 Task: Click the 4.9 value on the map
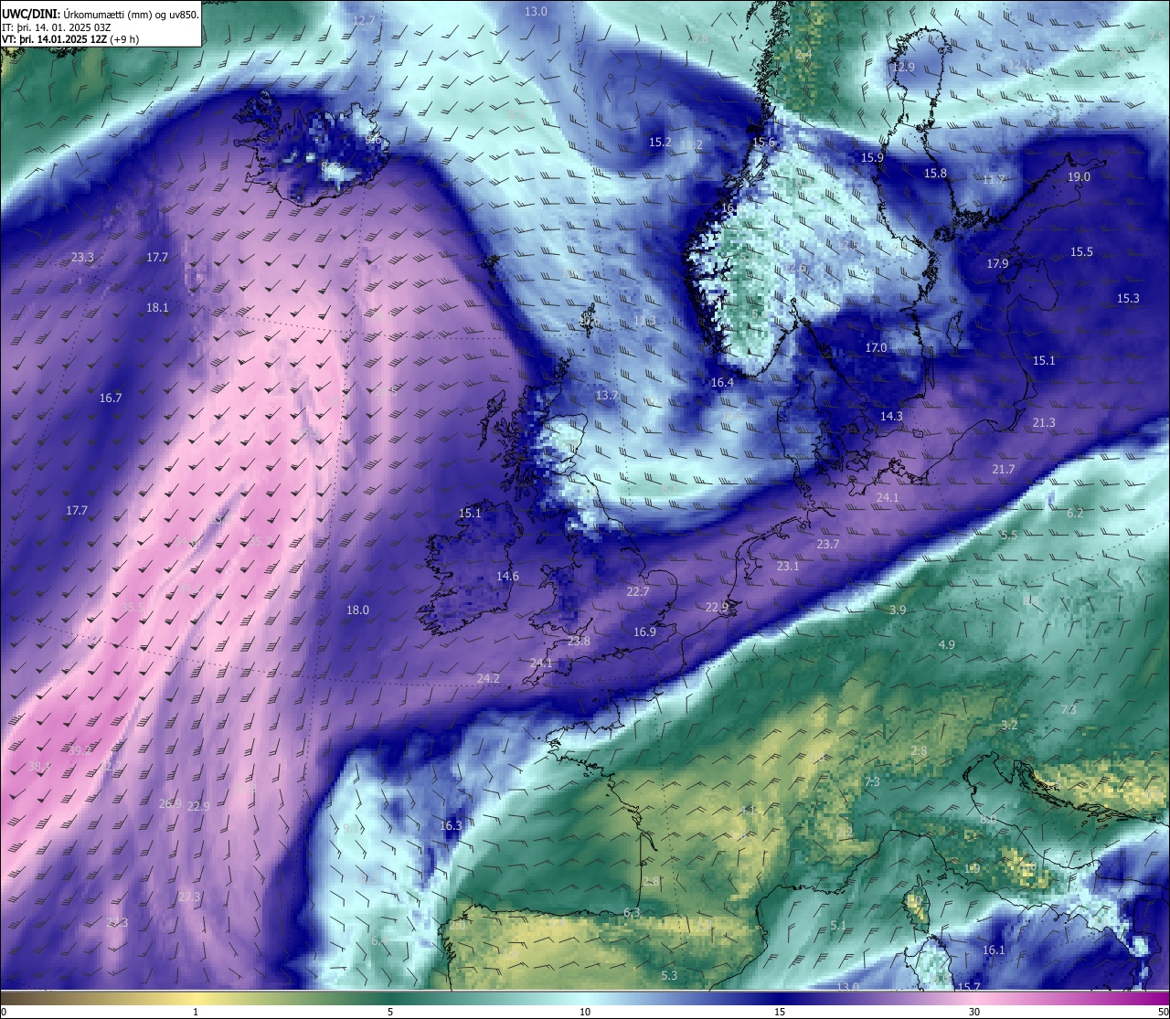pyautogui.click(x=946, y=645)
